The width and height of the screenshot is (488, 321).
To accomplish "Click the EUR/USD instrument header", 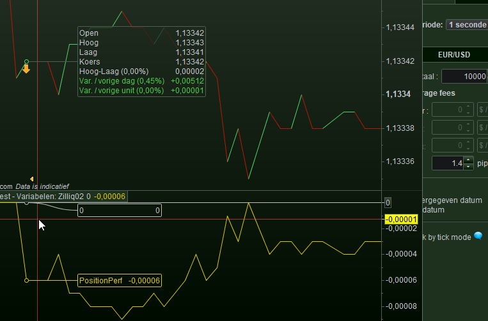I will 454,55.
